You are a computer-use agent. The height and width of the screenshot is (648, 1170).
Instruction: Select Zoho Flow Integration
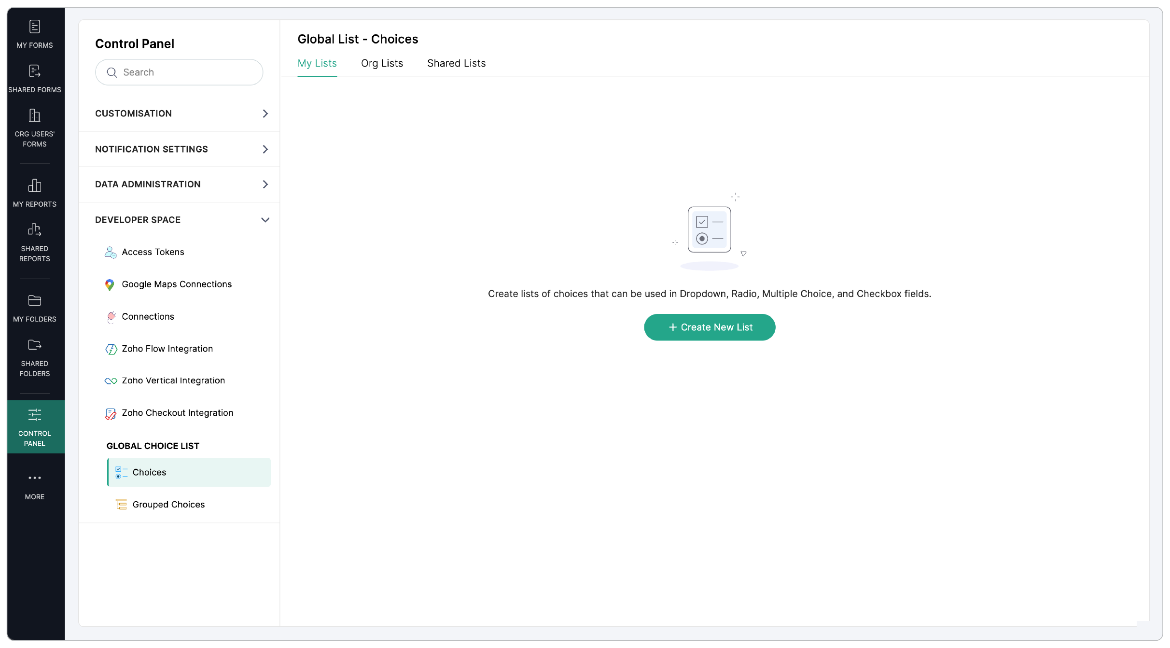point(167,349)
